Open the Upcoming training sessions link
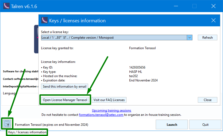Viewport: 223px width, 136px height. 111,110
